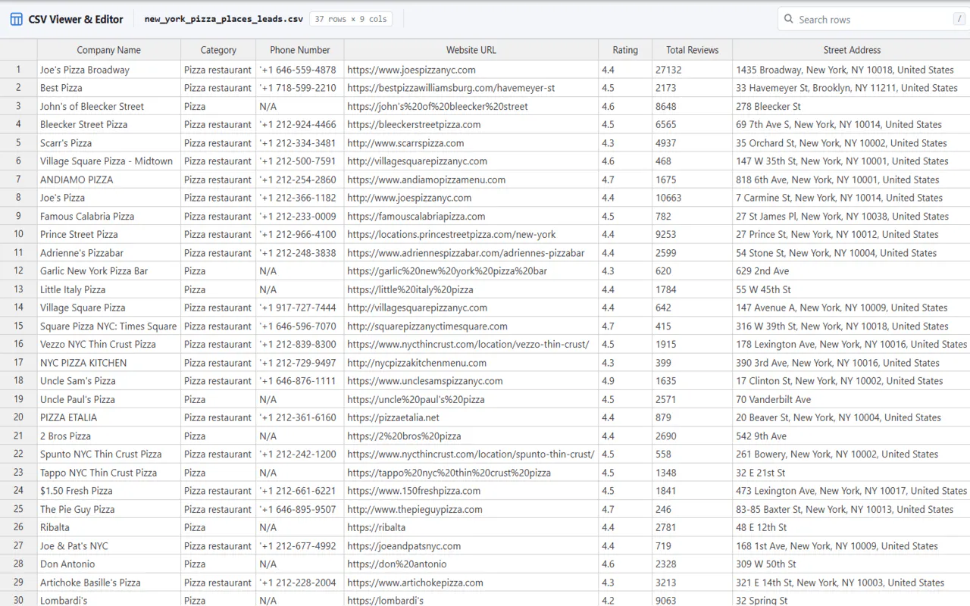The image size is (970, 606).
Task: Sort by the Website URL column header
Action: pyautogui.click(x=471, y=50)
